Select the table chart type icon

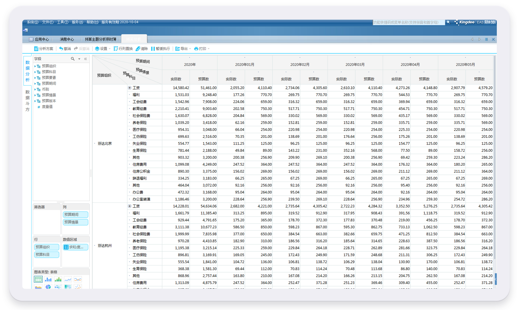coord(38,279)
